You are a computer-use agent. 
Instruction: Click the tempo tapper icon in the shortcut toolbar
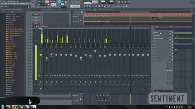pos(105,6)
